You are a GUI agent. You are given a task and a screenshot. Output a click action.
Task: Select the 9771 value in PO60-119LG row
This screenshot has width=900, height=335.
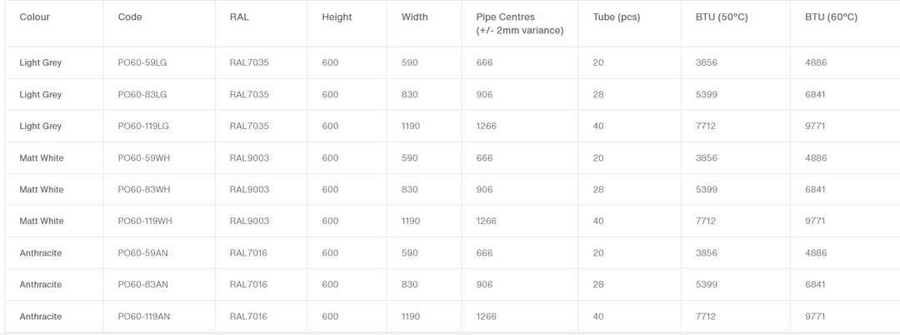point(815,126)
